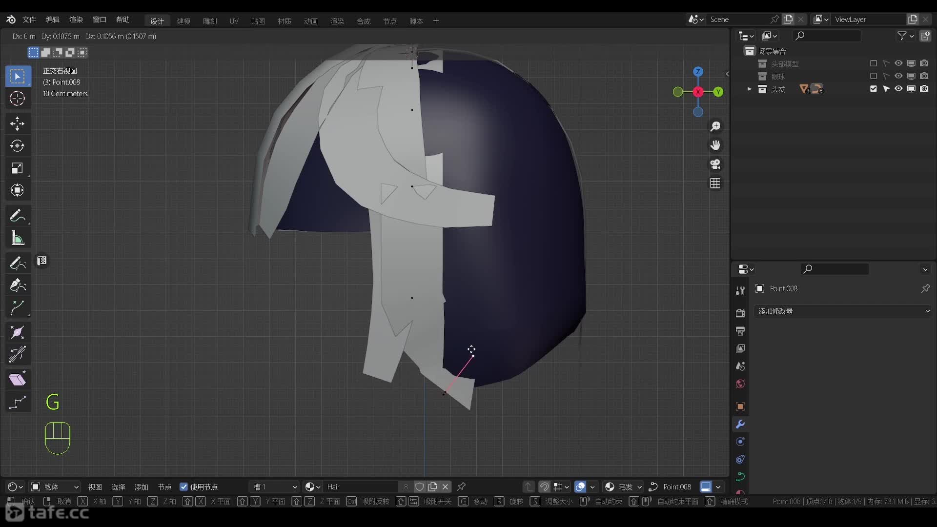Open the Tool properties tab
The height and width of the screenshot is (527, 937).
740,291
